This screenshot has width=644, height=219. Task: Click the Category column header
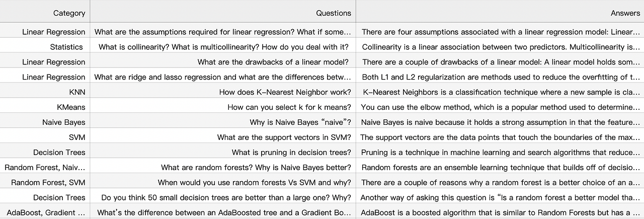click(69, 13)
